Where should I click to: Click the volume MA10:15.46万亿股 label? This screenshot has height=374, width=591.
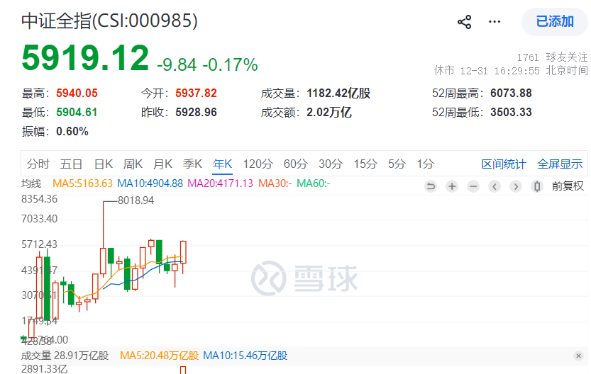click(245, 356)
